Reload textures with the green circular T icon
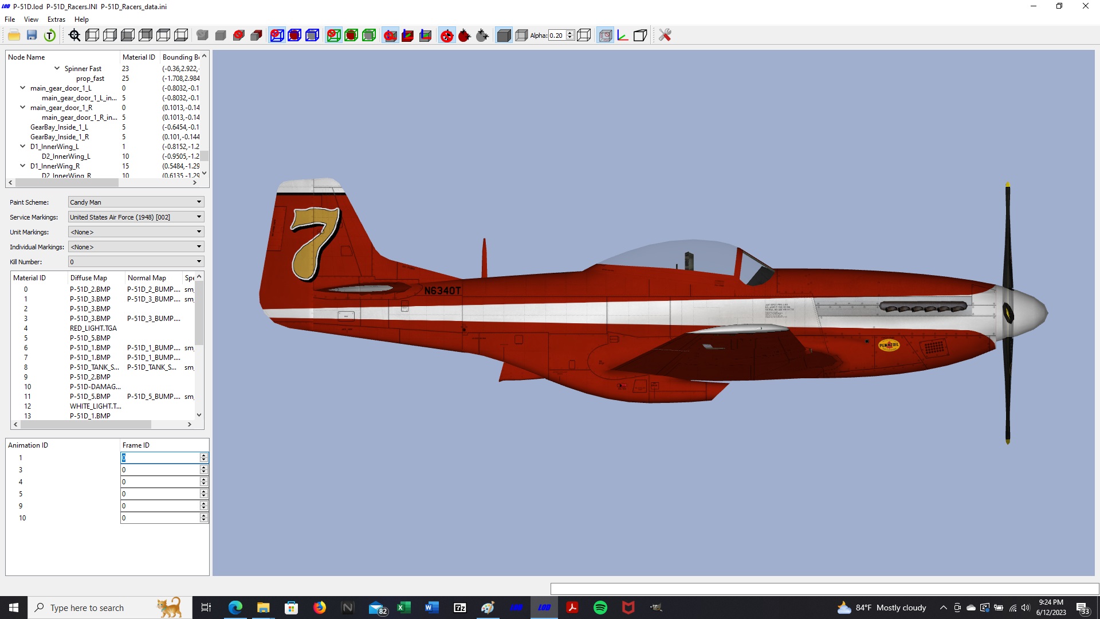Viewport: 1100px width, 619px height. 50,36
